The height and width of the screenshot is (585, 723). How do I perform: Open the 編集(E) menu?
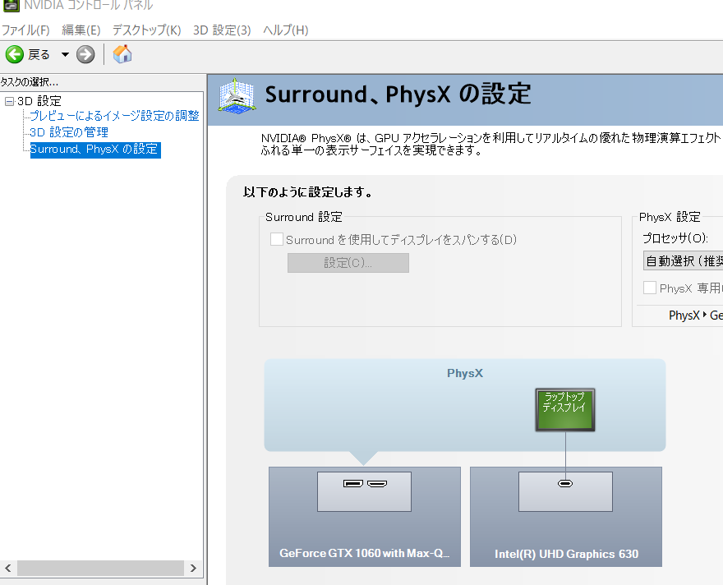pyautogui.click(x=81, y=30)
